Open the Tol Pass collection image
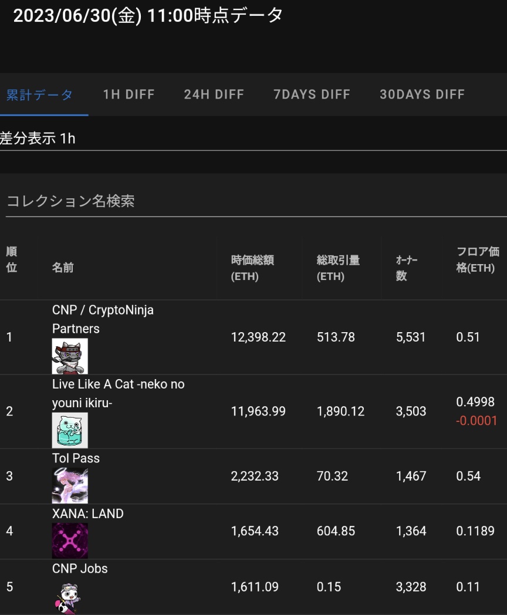 pyautogui.click(x=70, y=485)
